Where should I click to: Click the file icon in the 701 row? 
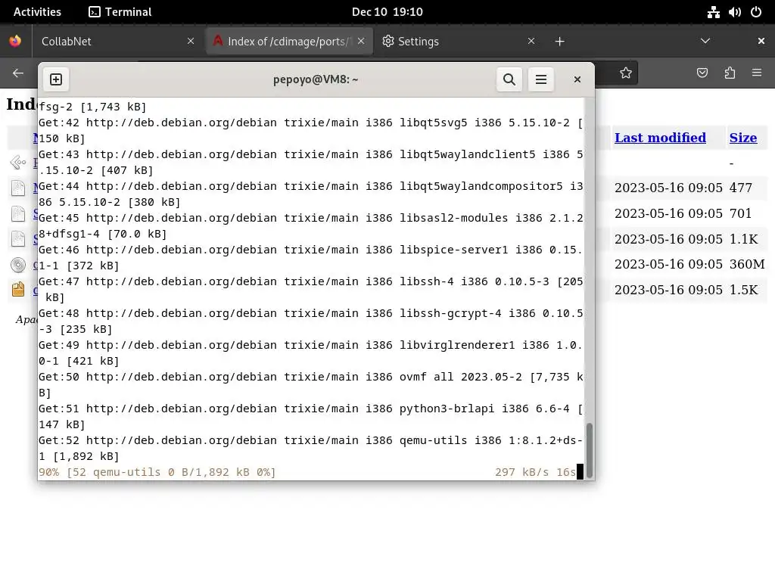(18, 213)
